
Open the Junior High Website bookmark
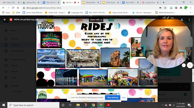(x=33, y=13)
